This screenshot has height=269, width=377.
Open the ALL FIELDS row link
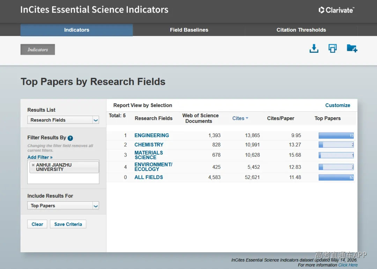pos(149,177)
